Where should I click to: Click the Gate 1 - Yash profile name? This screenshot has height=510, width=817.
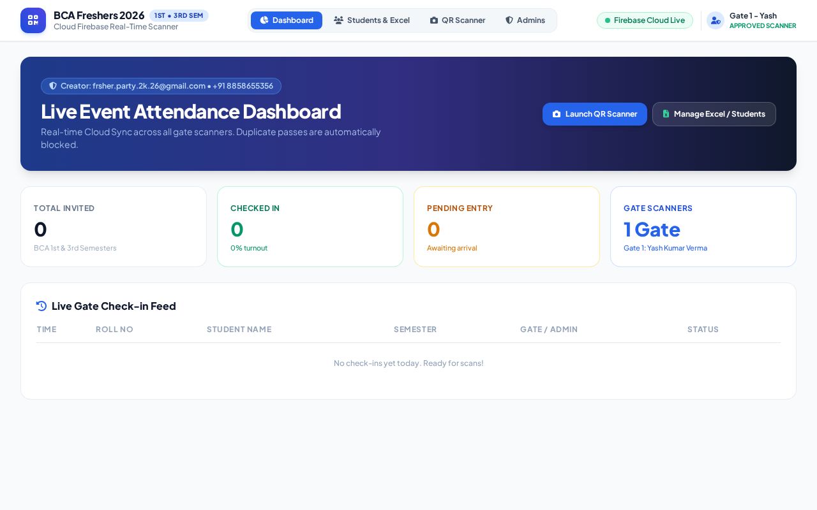click(x=753, y=16)
